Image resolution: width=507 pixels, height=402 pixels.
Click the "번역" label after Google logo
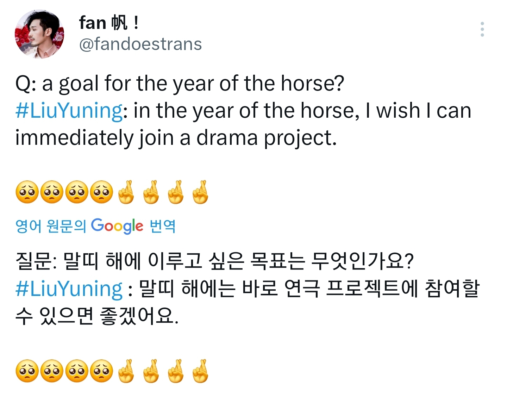(x=163, y=226)
